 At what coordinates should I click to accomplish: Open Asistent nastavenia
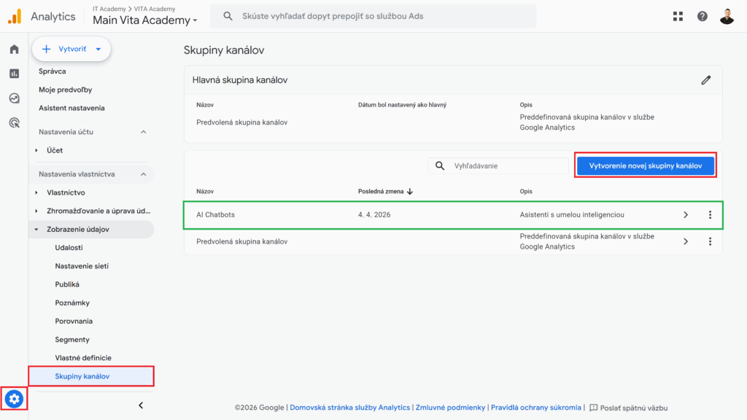[x=71, y=108]
